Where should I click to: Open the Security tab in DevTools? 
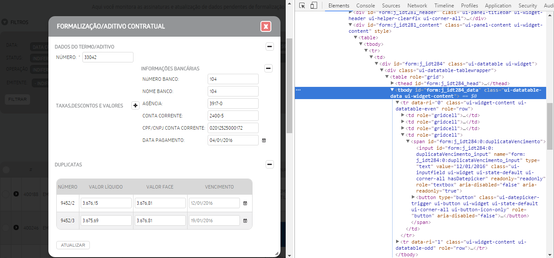tap(528, 6)
